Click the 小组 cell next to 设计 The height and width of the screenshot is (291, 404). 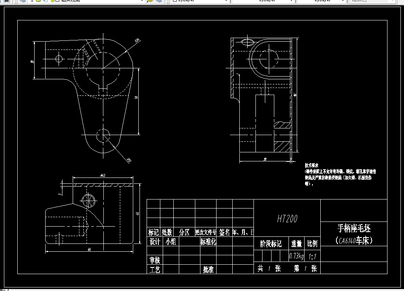[171, 242]
